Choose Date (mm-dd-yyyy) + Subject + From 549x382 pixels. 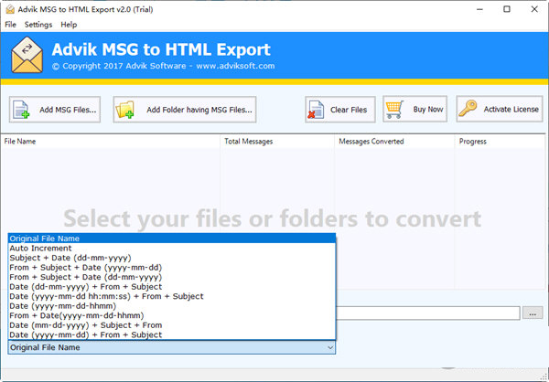(172, 325)
